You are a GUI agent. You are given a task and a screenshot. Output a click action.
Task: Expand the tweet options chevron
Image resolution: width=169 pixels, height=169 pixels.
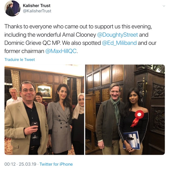[164, 6]
